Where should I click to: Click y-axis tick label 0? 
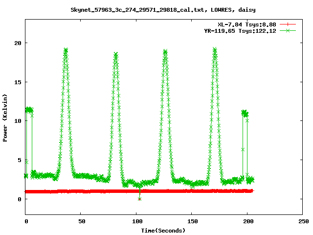(x=20, y=199)
